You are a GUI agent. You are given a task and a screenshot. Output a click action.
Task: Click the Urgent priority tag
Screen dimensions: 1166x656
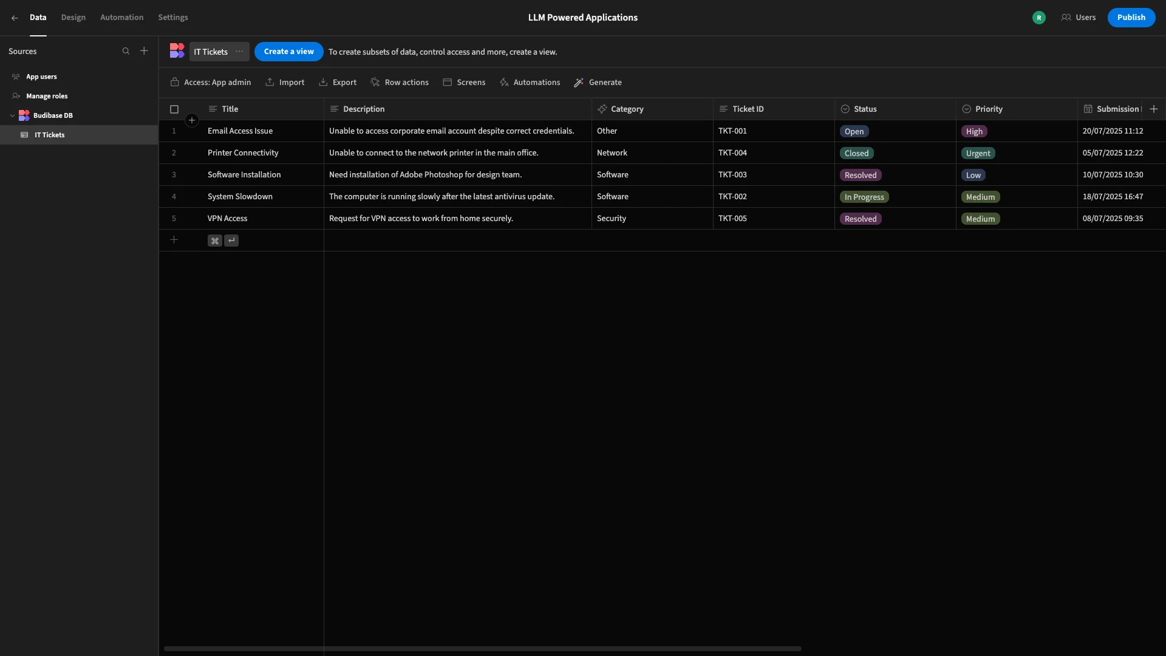(978, 153)
